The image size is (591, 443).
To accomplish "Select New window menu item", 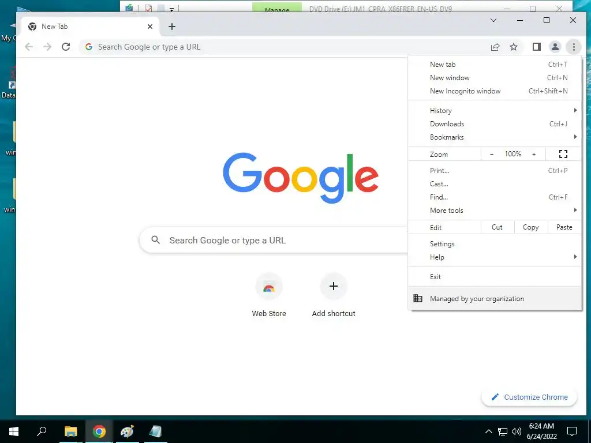I will click(x=495, y=78).
